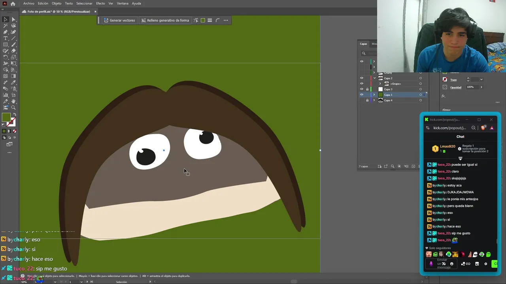Unlock the Capa 3 layer
The width and height of the screenshot is (506, 284).
367,89
